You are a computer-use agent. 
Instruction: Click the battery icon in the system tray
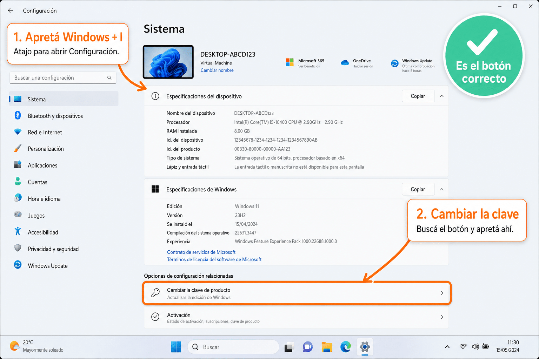[486, 347]
